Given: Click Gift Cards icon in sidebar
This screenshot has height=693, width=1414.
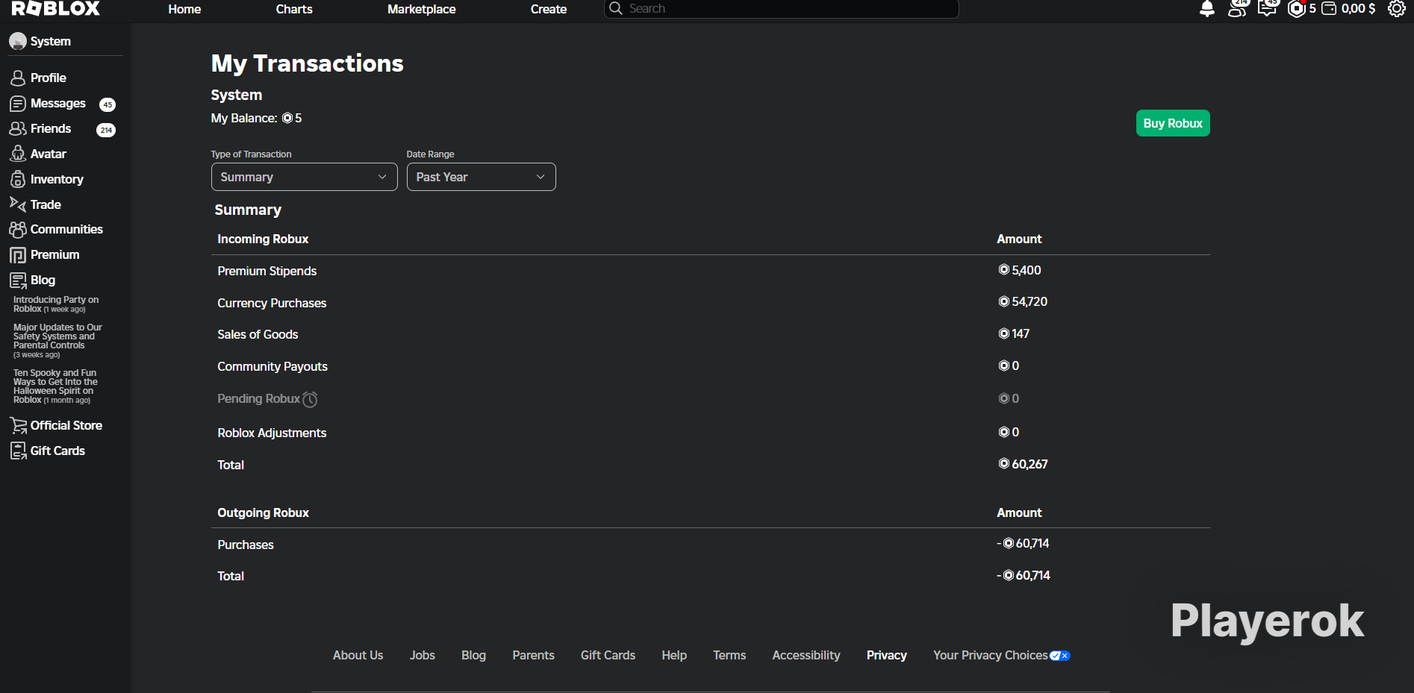Looking at the screenshot, I should 18,451.
